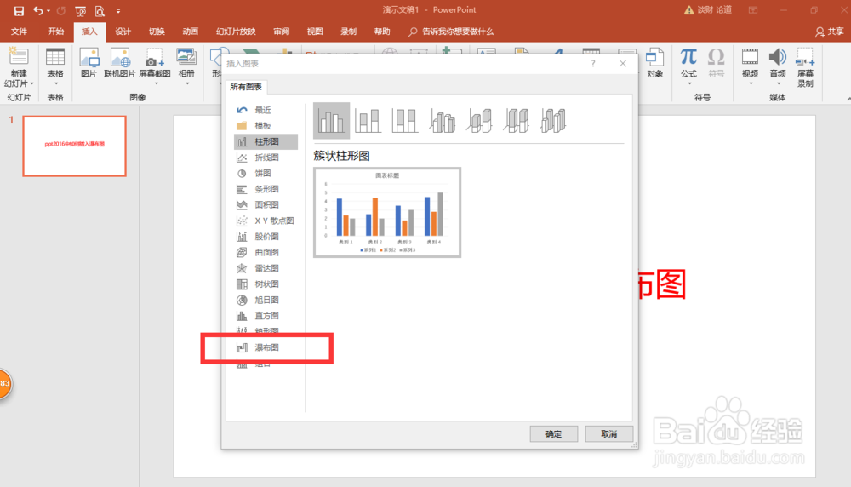Choose Stock (股价图) chart type
Image resolution: width=851 pixels, height=487 pixels.
pos(266,236)
